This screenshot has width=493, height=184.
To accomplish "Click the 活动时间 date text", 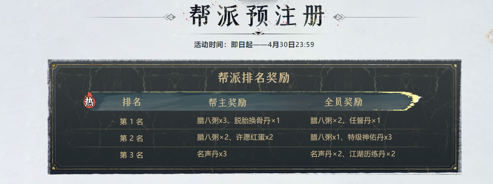I will [x=254, y=44].
